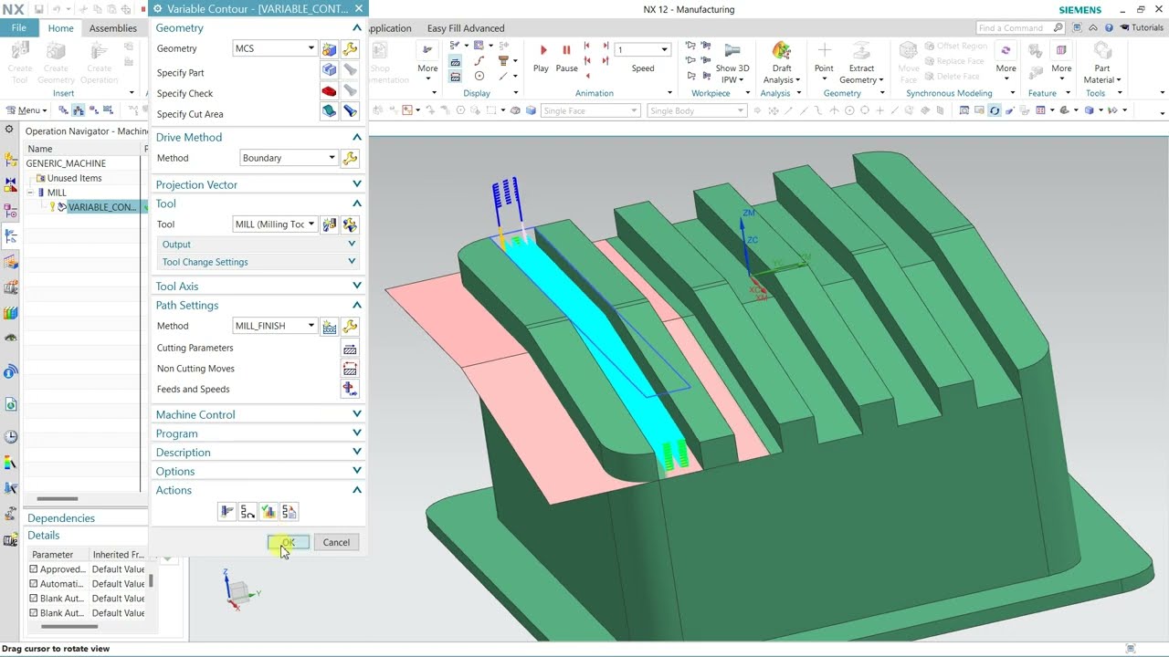Edit the MILL_FINISH method with its wrench icon
The image size is (1169, 657).
point(350,326)
